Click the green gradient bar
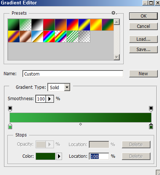The image size is (160, 175). point(80,117)
